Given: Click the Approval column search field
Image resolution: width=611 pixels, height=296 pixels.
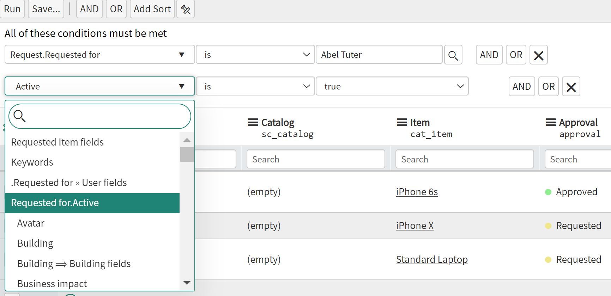Looking at the screenshot, I should (x=578, y=159).
